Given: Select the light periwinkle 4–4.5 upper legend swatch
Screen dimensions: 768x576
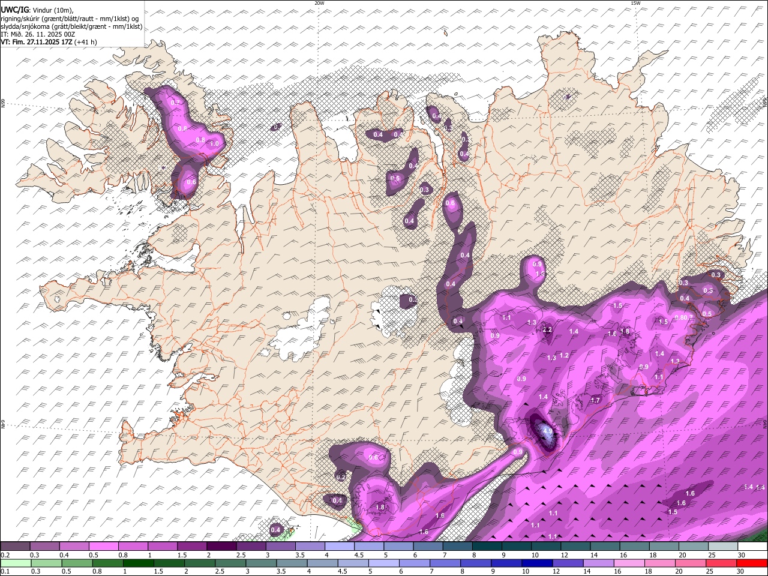Looking at the screenshot, I should pos(340,547).
